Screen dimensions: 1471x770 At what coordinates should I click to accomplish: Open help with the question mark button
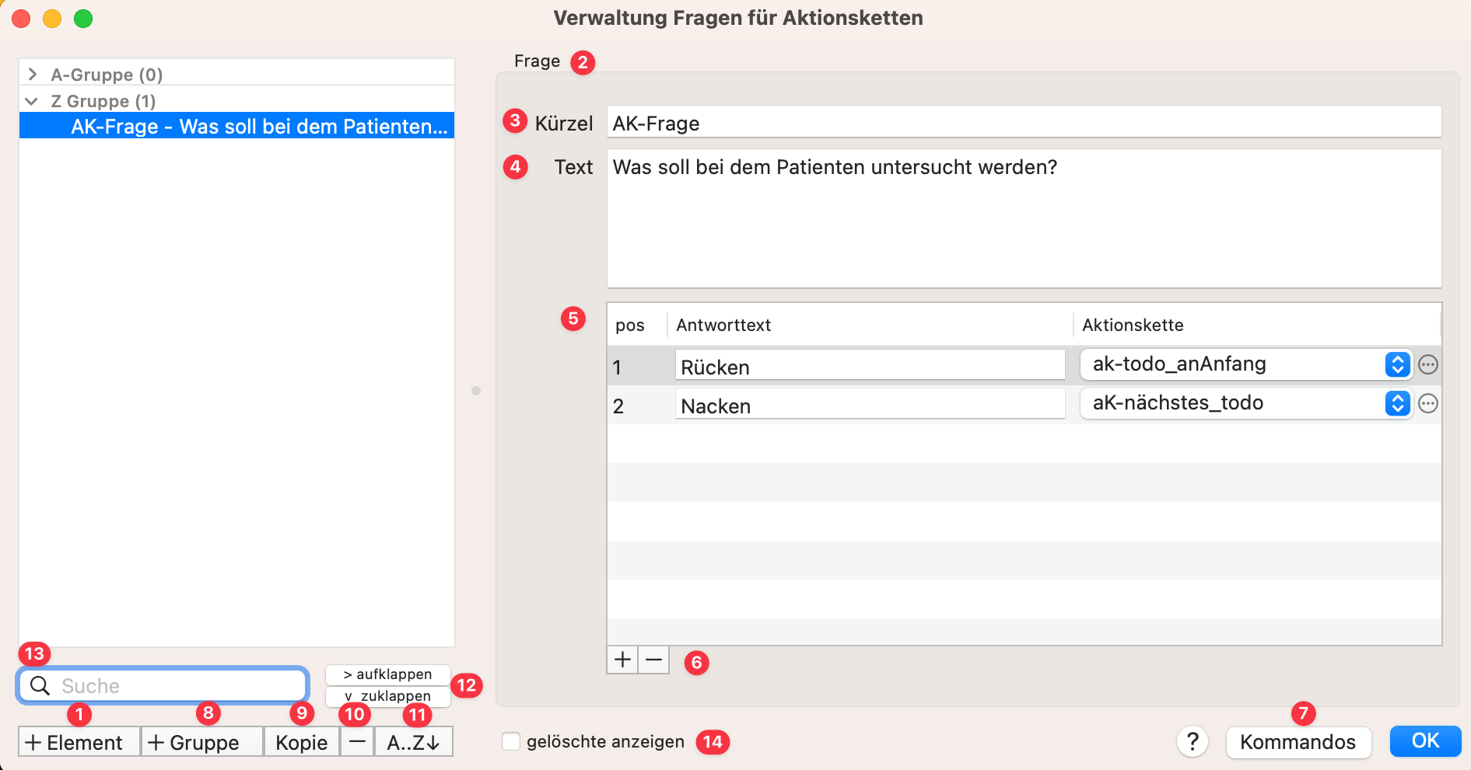click(1193, 741)
